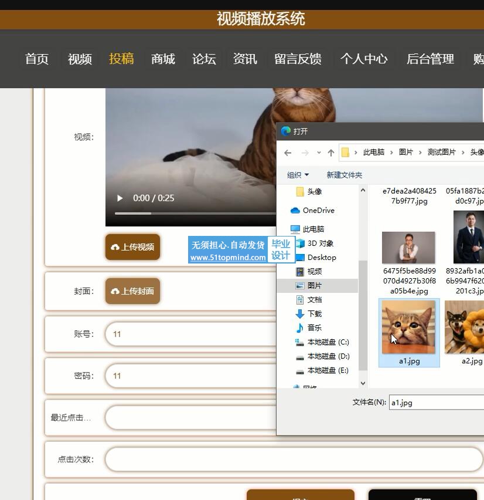Image resolution: width=484 pixels, height=500 pixels.
Task: Select 文档 folder in the sidebar
Action: (309, 299)
